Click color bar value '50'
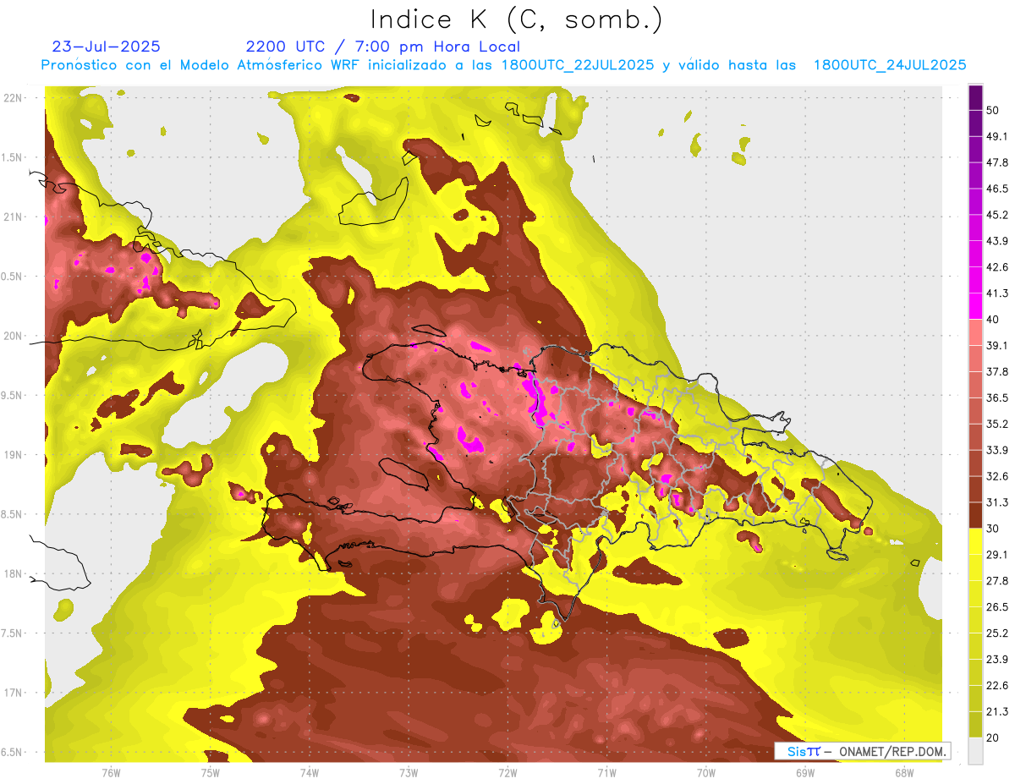The height and width of the screenshot is (784, 1015). click(993, 110)
